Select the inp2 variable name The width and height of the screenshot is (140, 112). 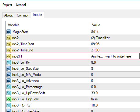[16, 38]
